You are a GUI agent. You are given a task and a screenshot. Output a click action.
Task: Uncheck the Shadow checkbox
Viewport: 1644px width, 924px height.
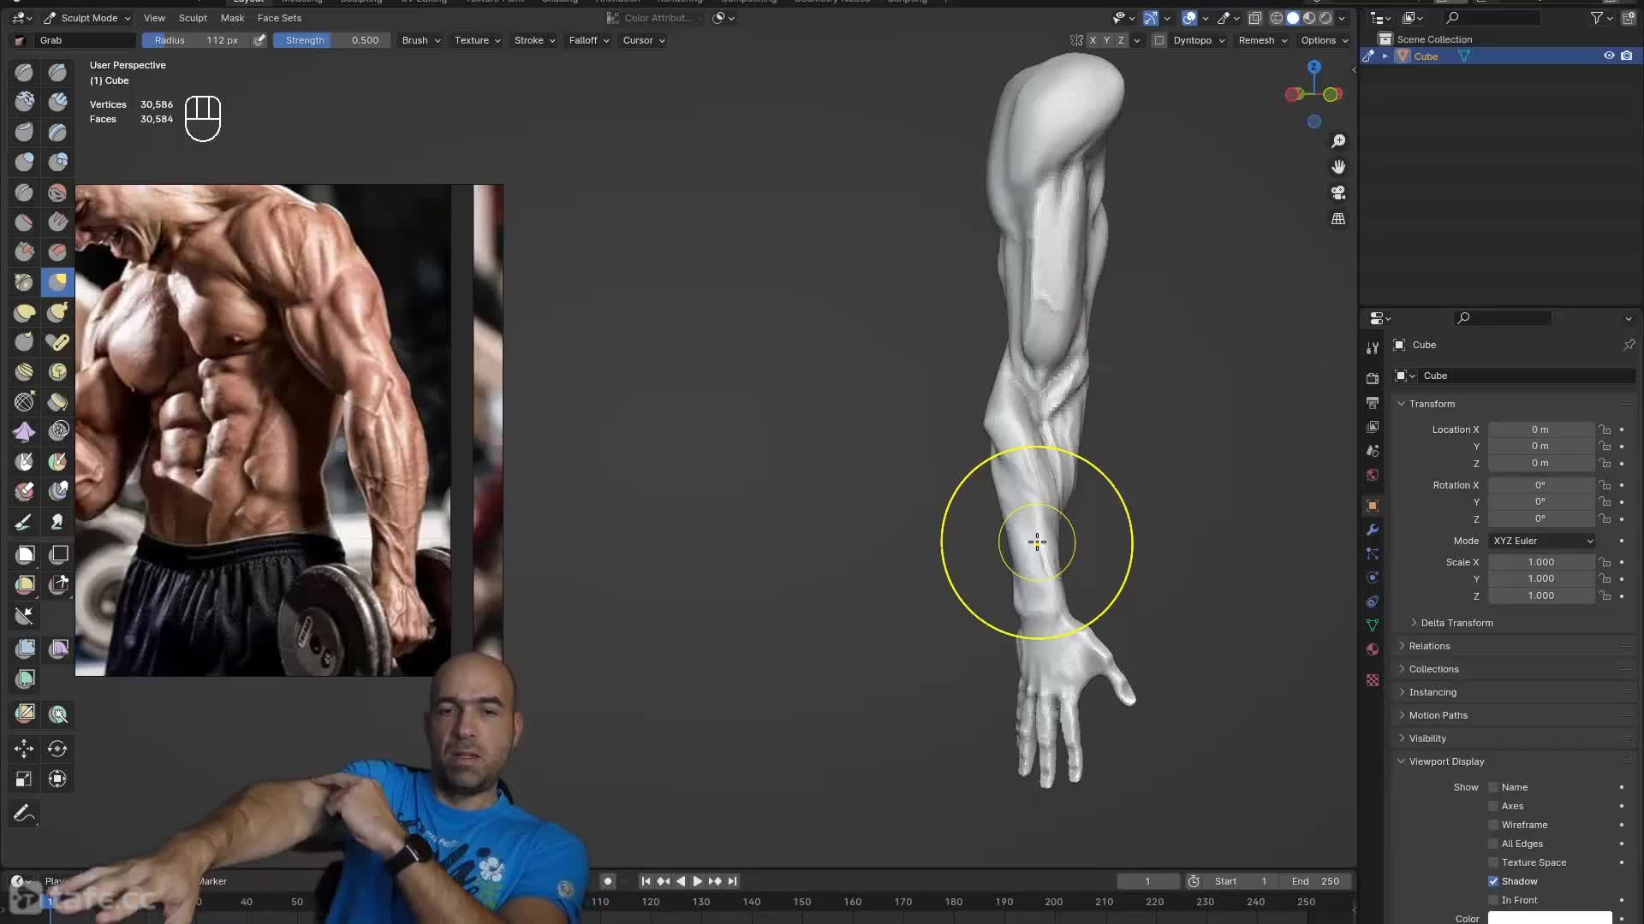pos(1493,881)
